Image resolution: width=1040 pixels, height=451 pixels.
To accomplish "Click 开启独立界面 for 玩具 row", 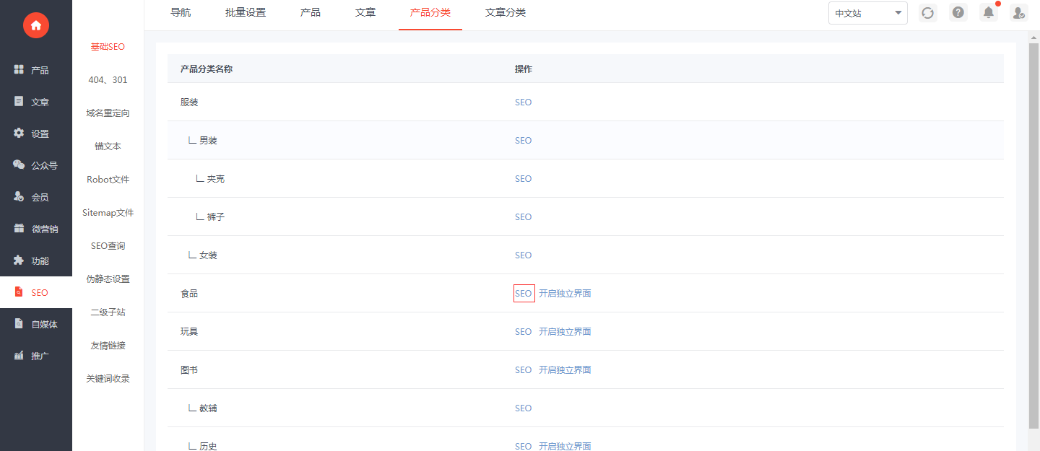I will coord(565,332).
